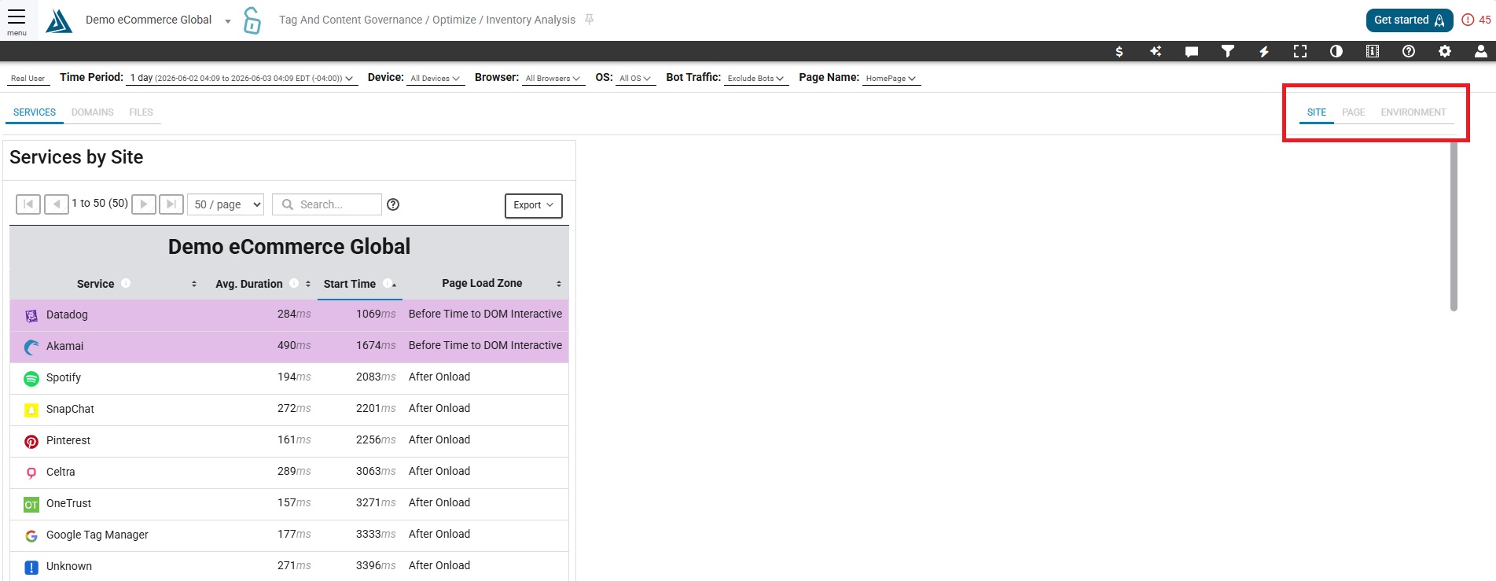Click Akamai's Before Time to DOM Interactive
The image size is (1496, 581).
485,345
